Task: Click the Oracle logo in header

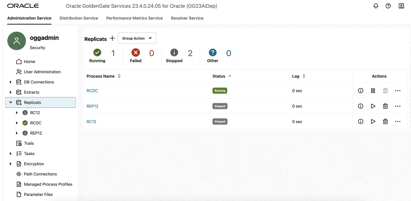Action: [x=23, y=6]
